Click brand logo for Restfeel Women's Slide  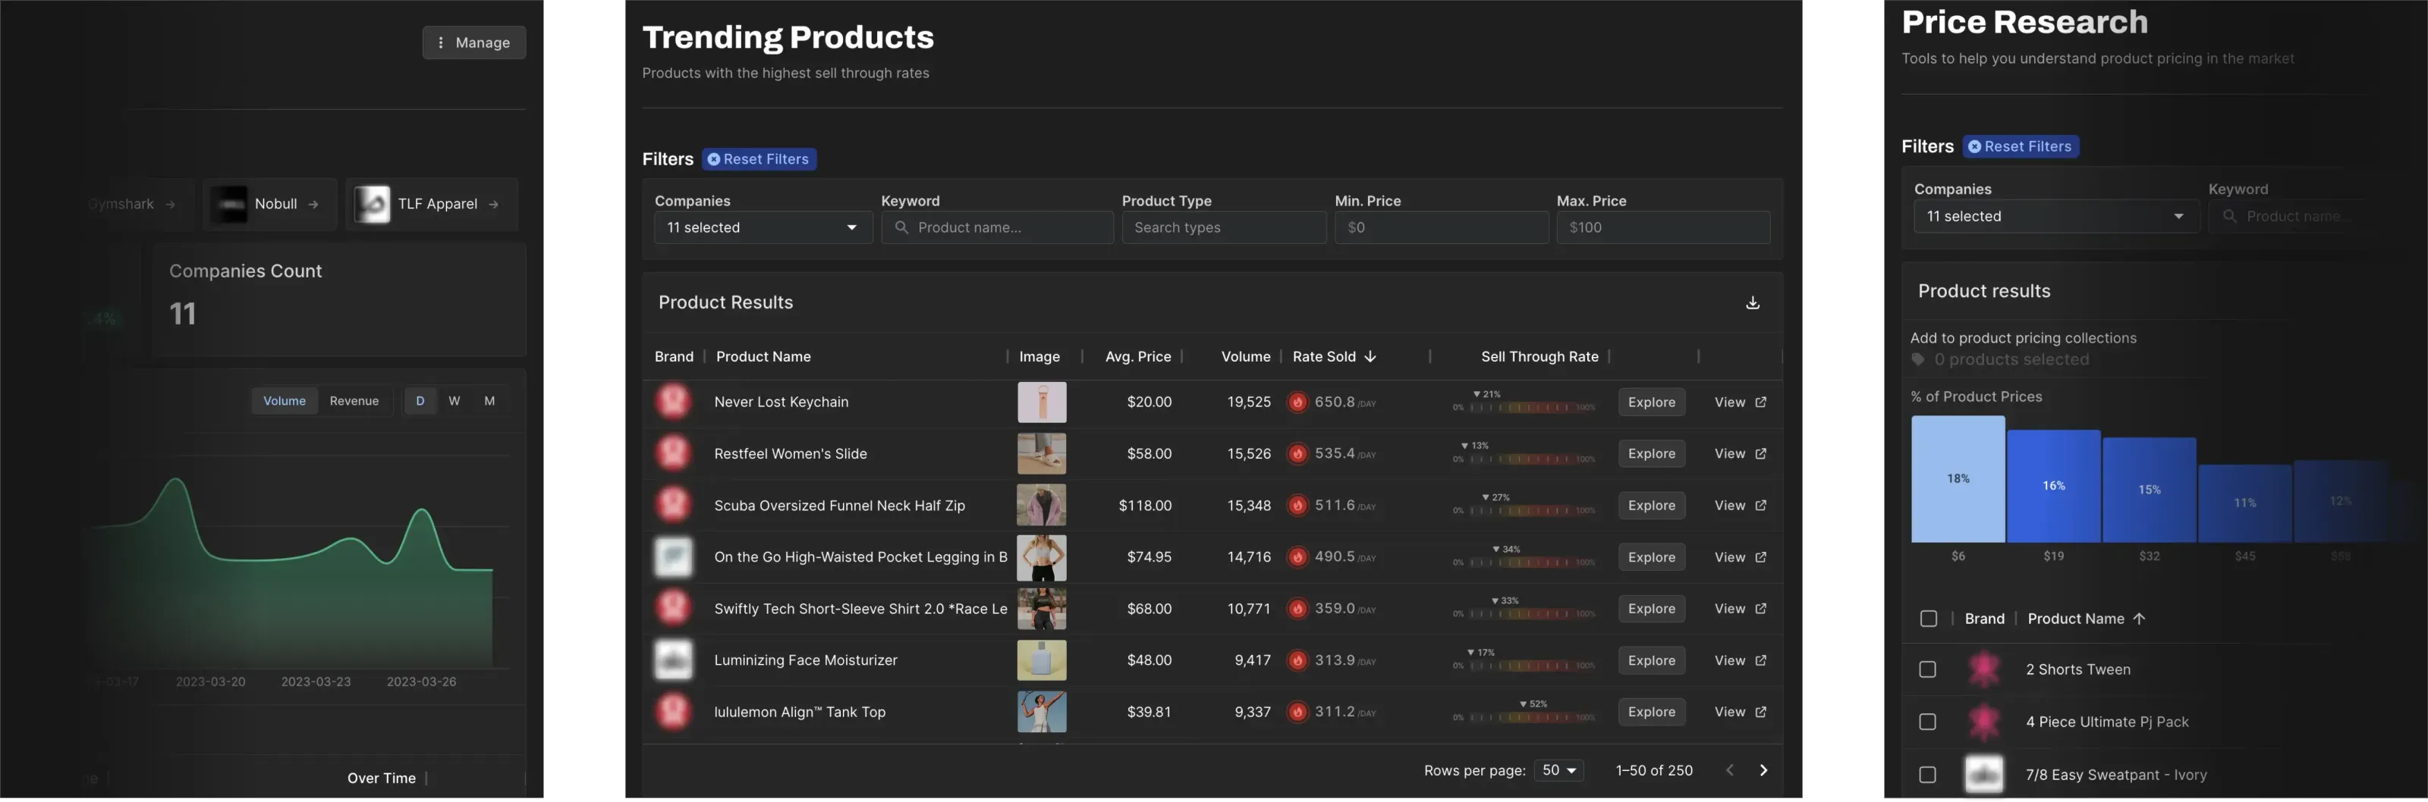(673, 455)
